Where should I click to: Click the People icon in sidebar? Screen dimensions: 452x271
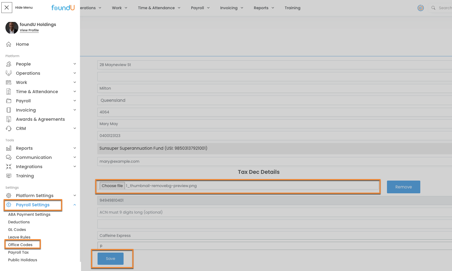9,64
